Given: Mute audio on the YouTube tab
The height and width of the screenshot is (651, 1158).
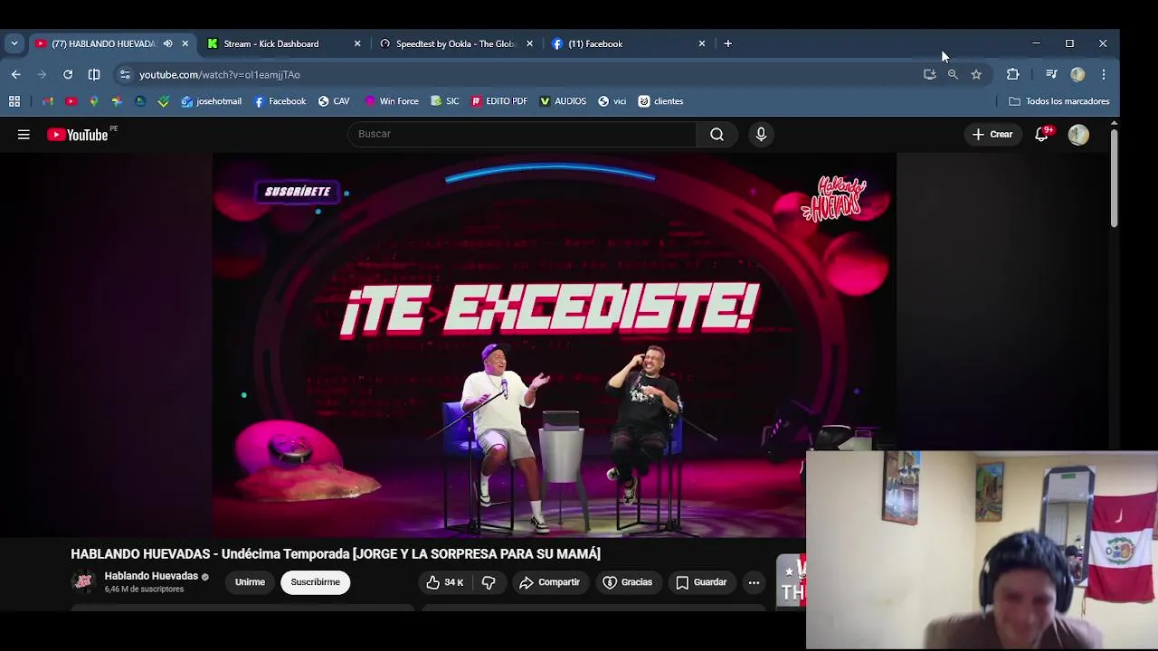Looking at the screenshot, I should pos(167,43).
